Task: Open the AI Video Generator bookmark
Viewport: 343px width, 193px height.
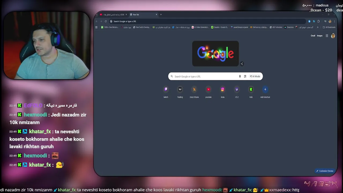Action: 200,27
